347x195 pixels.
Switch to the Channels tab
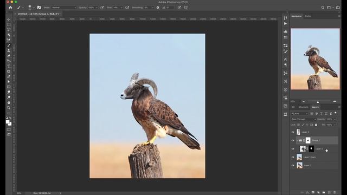[x=303, y=107]
